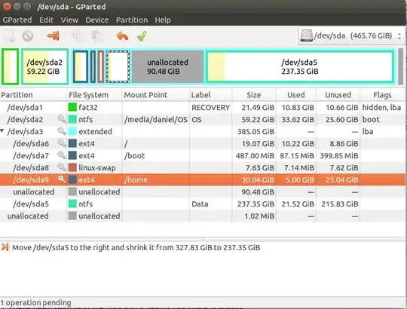Click the Undo Last Operation arrow icon
Viewport: 407px width, 309px height.
(x=122, y=36)
